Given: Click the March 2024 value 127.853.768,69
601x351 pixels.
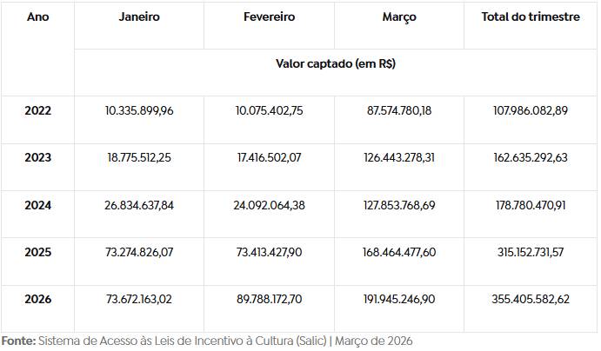Looking at the screenshot, I should tap(399, 205).
